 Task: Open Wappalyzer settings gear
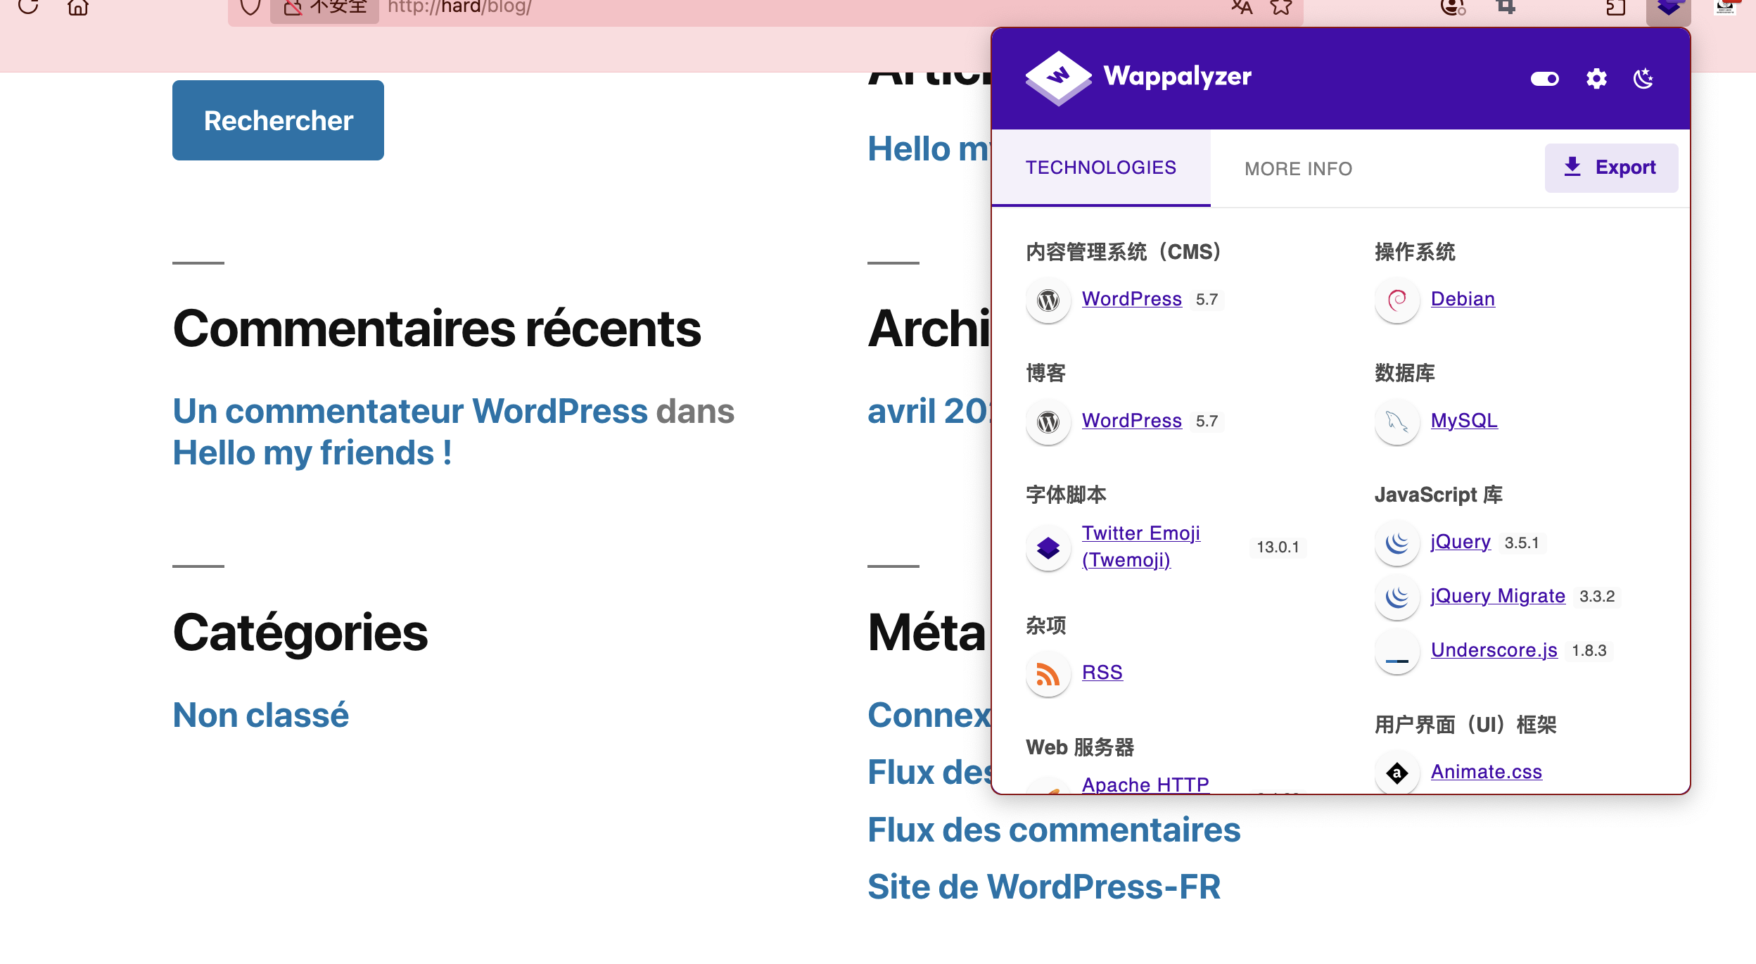(1596, 79)
